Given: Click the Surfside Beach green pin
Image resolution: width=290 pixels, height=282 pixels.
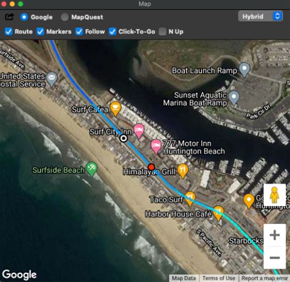Looking at the screenshot, I should [x=92, y=169].
